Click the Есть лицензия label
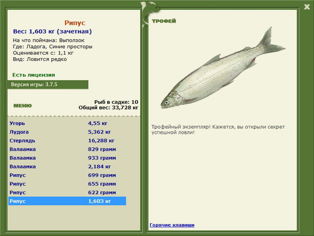The width and height of the screenshot is (314, 236). point(33,75)
